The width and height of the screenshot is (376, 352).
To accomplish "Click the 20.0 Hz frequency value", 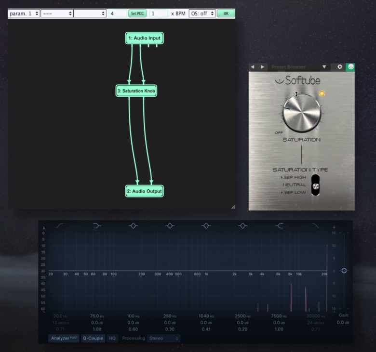I will (x=60, y=316).
